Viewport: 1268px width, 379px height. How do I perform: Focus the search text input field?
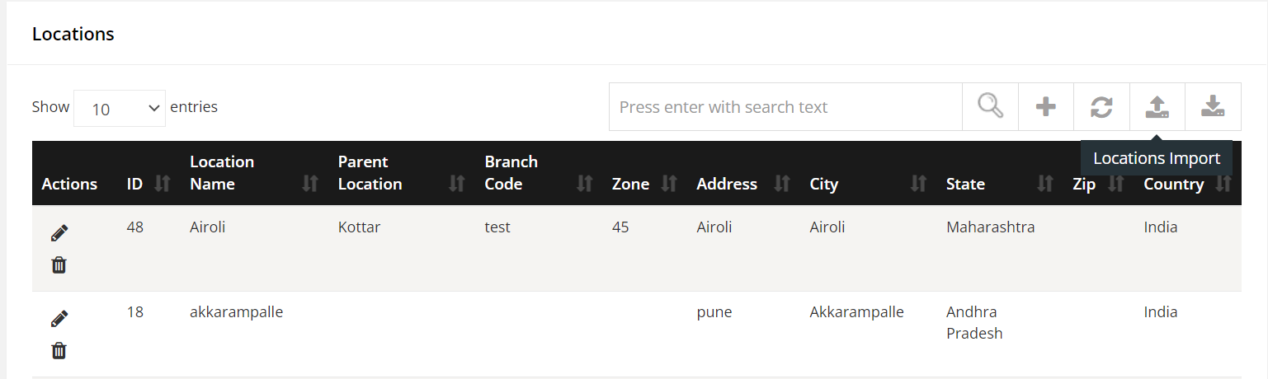[786, 107]
